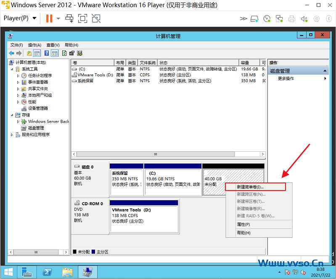Click the VMware printer device icon
The image size is (336, 279).
292,19
